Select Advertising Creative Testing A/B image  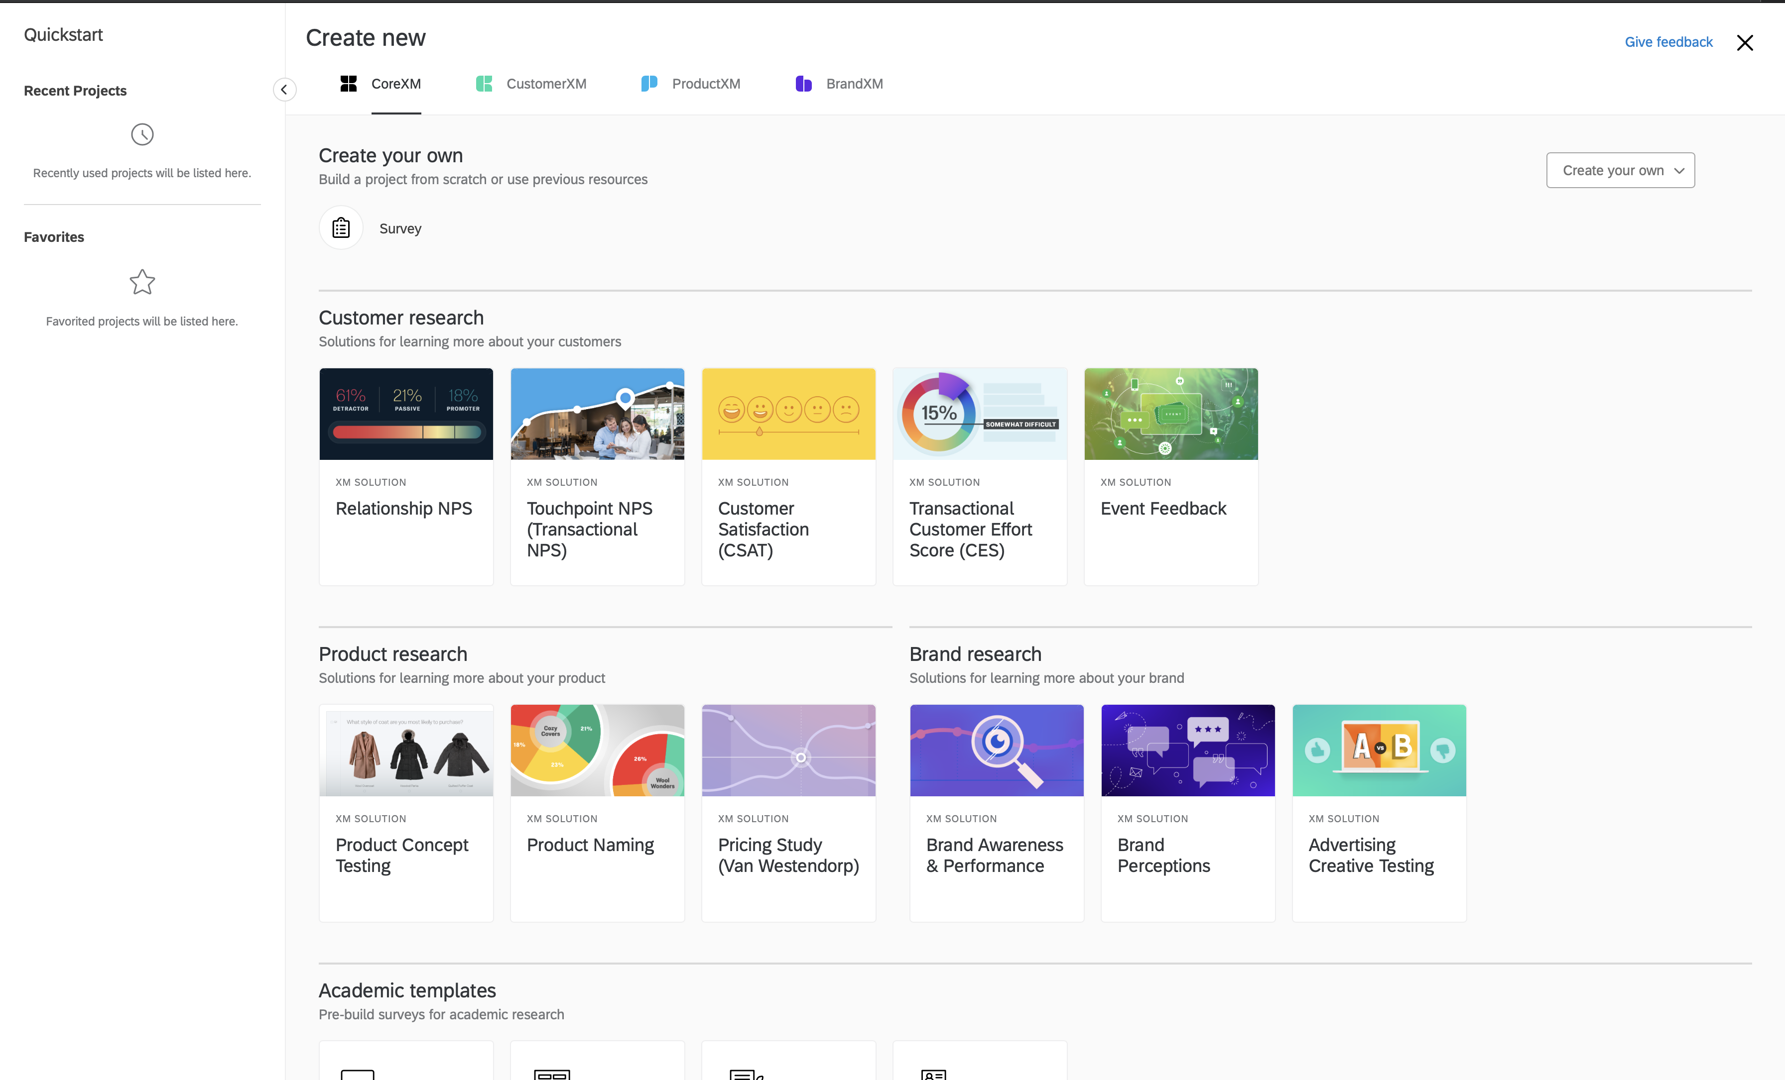click(1379, 751)
